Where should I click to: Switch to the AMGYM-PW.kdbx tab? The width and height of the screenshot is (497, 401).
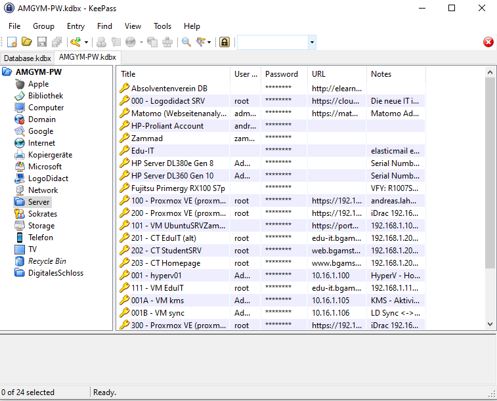click(87, 57)
